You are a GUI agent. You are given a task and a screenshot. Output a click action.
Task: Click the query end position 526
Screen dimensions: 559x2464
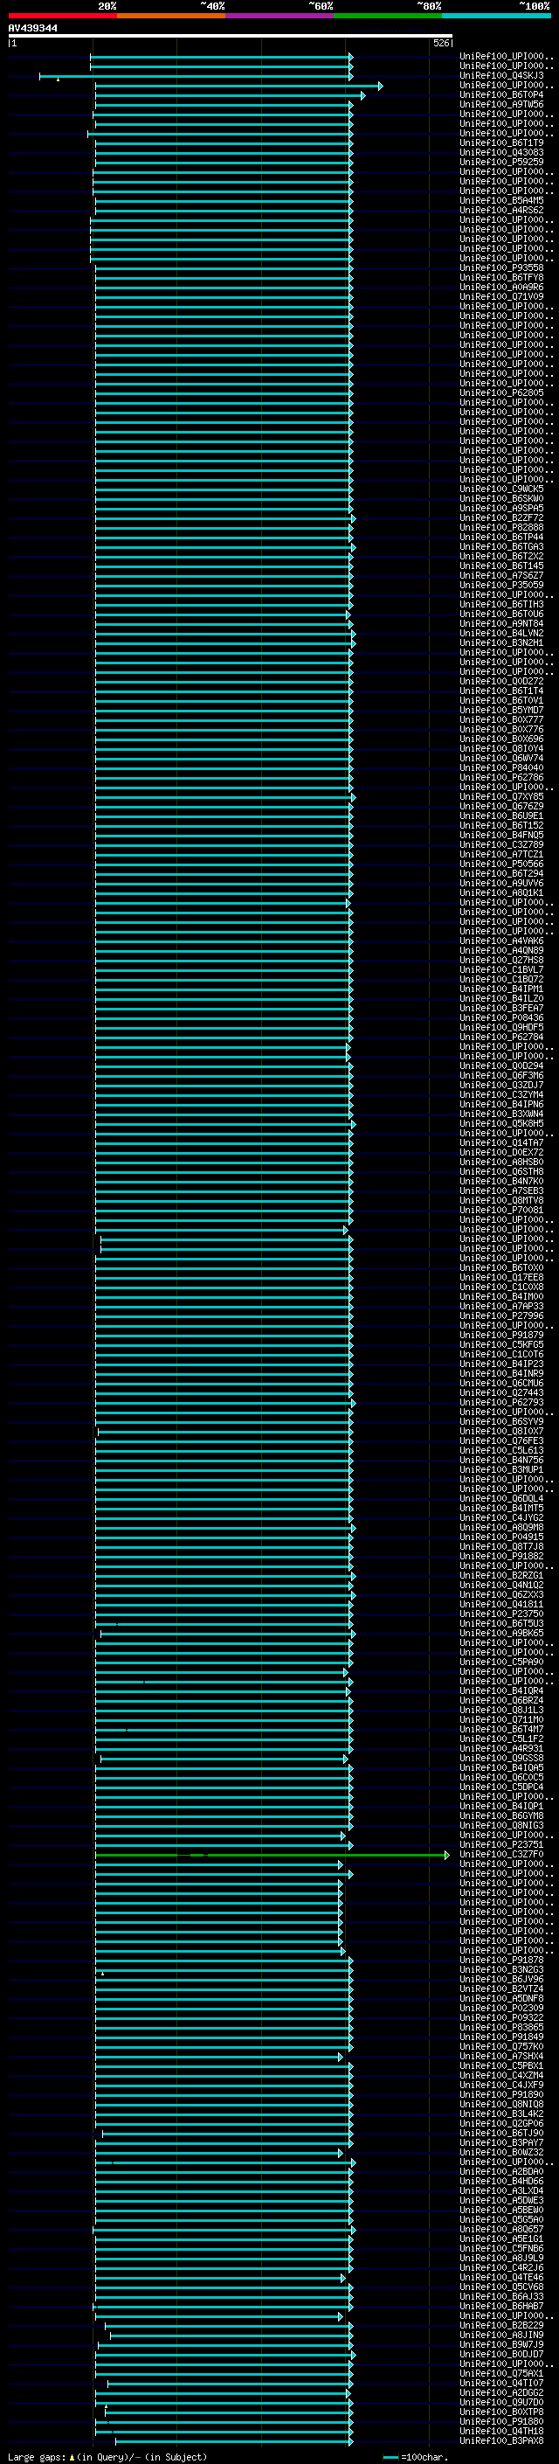[440, 43]
